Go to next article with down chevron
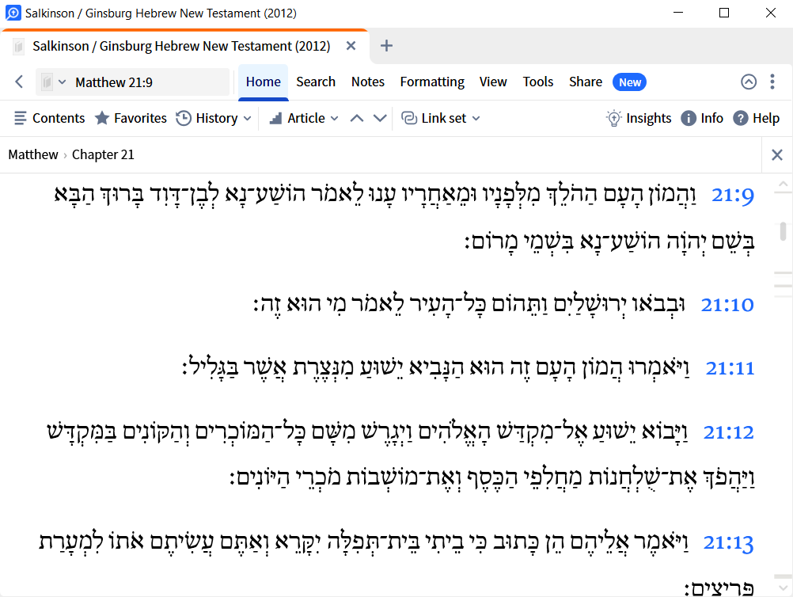 click(380, 119)
